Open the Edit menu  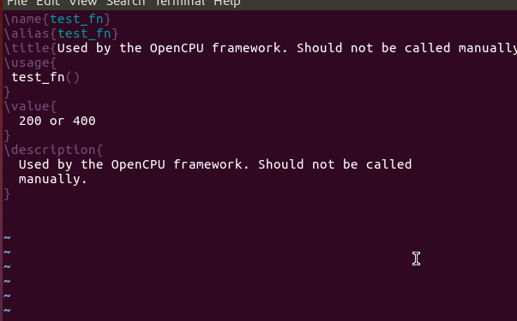(x=48, y=3)
